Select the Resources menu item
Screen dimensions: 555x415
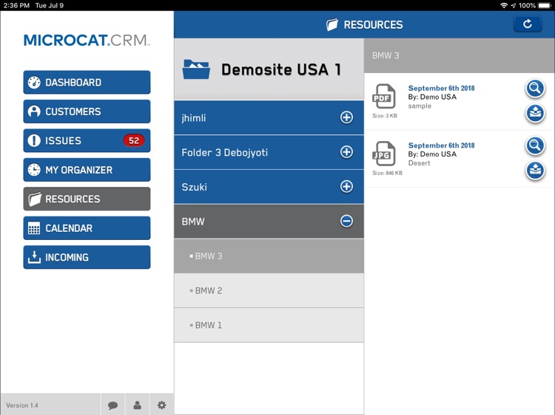[87, 199]
